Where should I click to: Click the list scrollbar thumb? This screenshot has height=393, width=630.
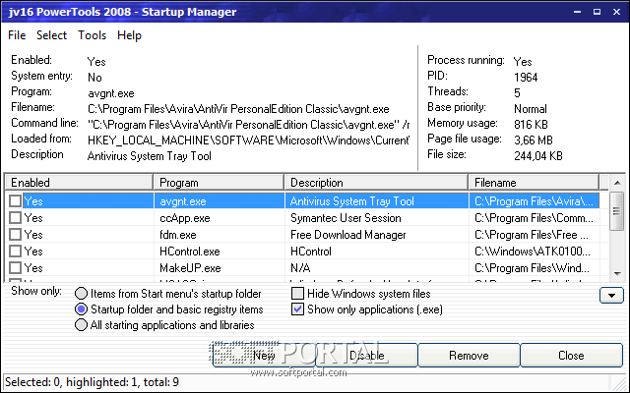tap(617, 211)
